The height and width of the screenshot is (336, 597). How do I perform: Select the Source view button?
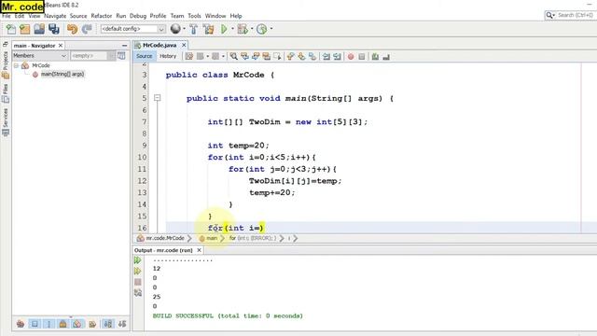pos(144,56)
